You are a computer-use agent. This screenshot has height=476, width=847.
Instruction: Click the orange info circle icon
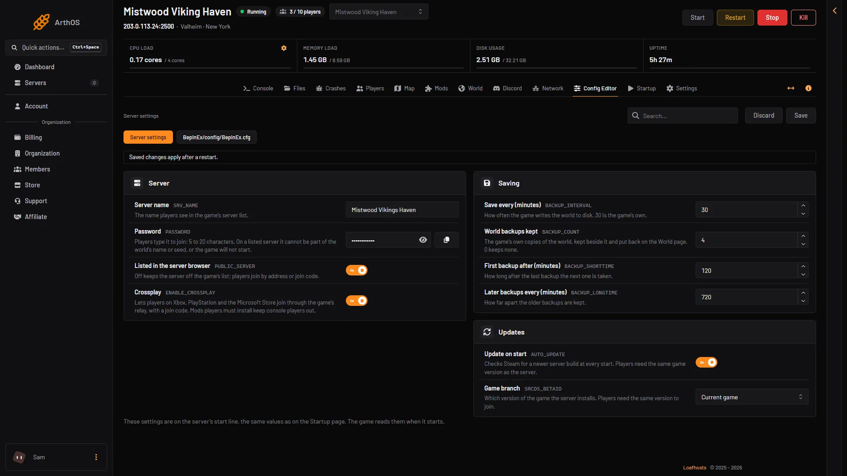pos(808,88)
